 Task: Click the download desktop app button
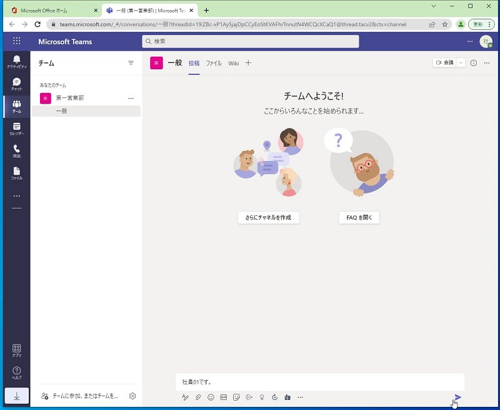tap(17, 396)
